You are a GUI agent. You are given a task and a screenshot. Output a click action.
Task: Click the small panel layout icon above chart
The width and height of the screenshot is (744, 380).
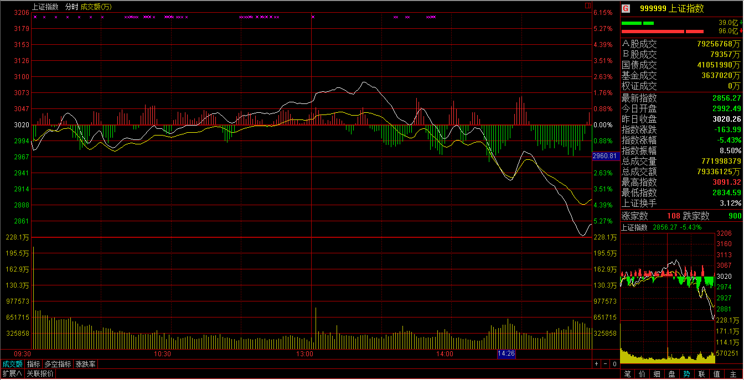(x=588, y=6)
